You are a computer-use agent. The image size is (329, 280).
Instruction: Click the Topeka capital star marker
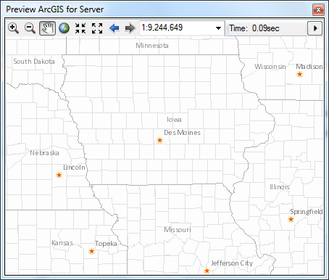pos(91,251)
